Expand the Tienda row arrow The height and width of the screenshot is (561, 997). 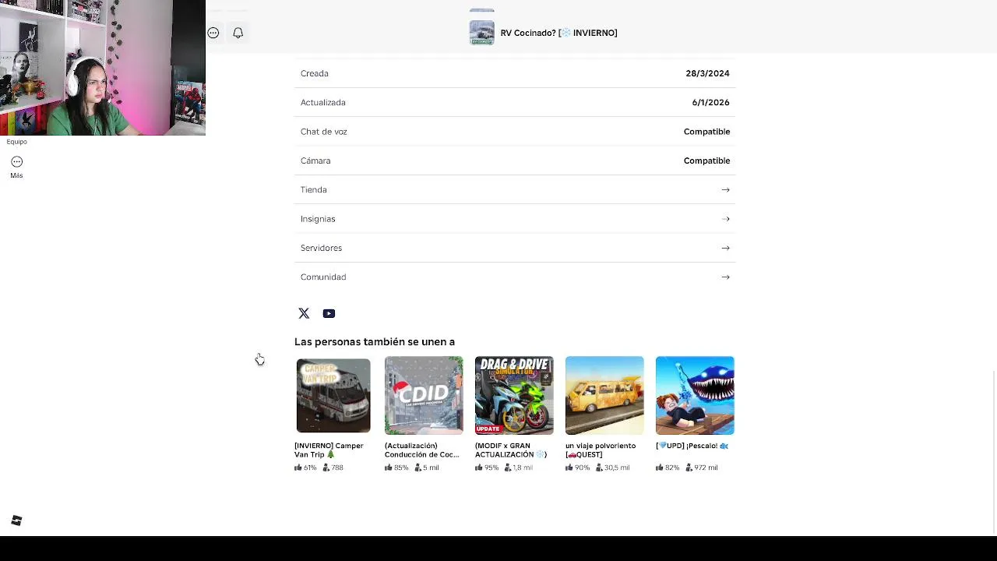[x=725, y=189]
